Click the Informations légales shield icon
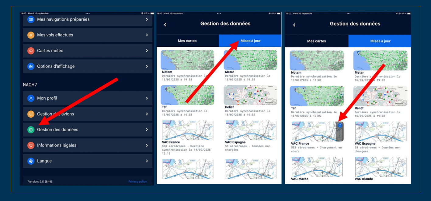This screenshot has width=431, height=201. pos(31,146)
